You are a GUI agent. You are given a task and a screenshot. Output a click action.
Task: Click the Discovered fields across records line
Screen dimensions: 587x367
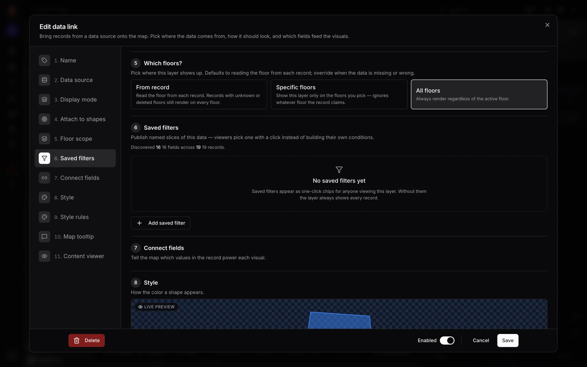[x=178, y=147]
